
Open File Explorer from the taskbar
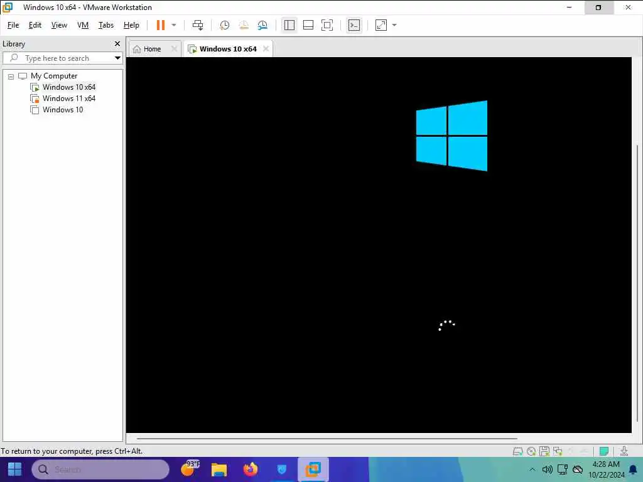pyautogui.click(x=219, y=469)
